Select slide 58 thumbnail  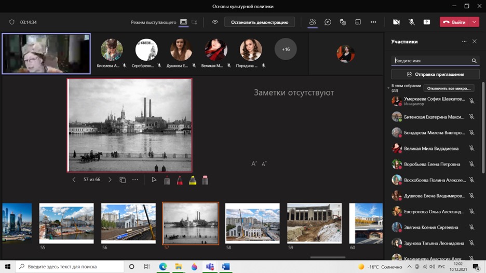click(x=252, y=223)
